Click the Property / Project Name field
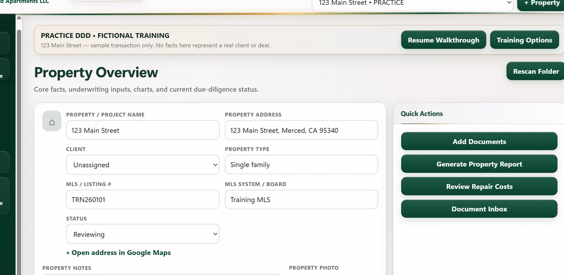 [143, 130]
